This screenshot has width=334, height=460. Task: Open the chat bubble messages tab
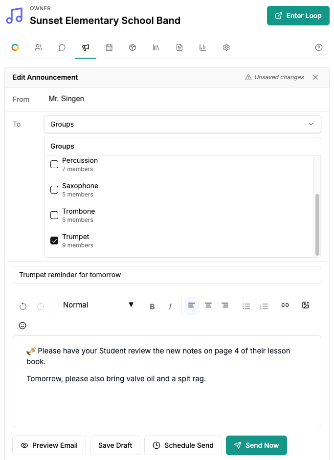click(x=62, y=47)
